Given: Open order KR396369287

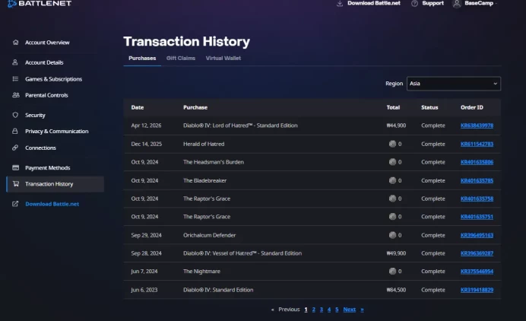Looking at the screenshot, I should point(477,253).
